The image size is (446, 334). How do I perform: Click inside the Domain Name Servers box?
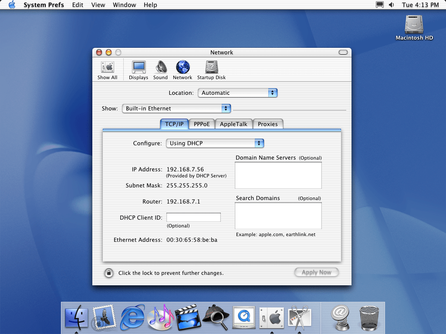point(278,175)
